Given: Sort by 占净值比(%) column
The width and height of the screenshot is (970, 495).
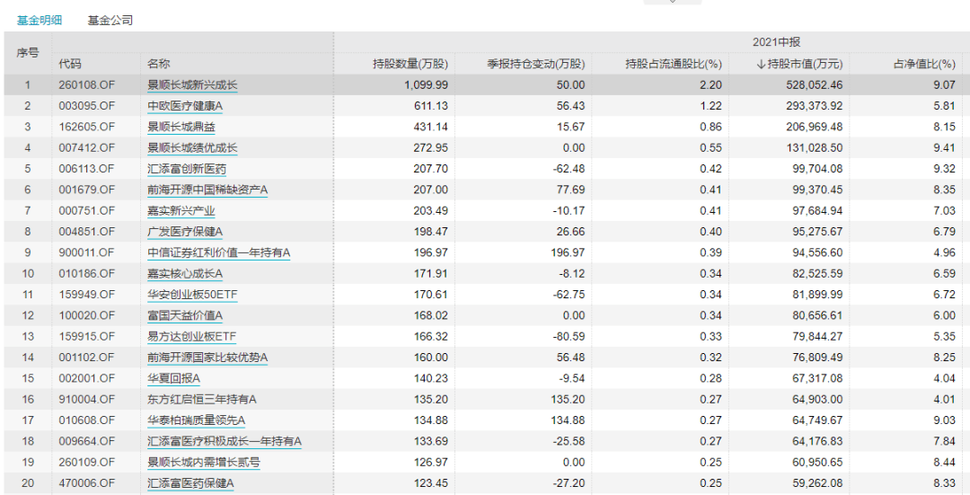Looking at the screenshot, I should coord(924,64).
